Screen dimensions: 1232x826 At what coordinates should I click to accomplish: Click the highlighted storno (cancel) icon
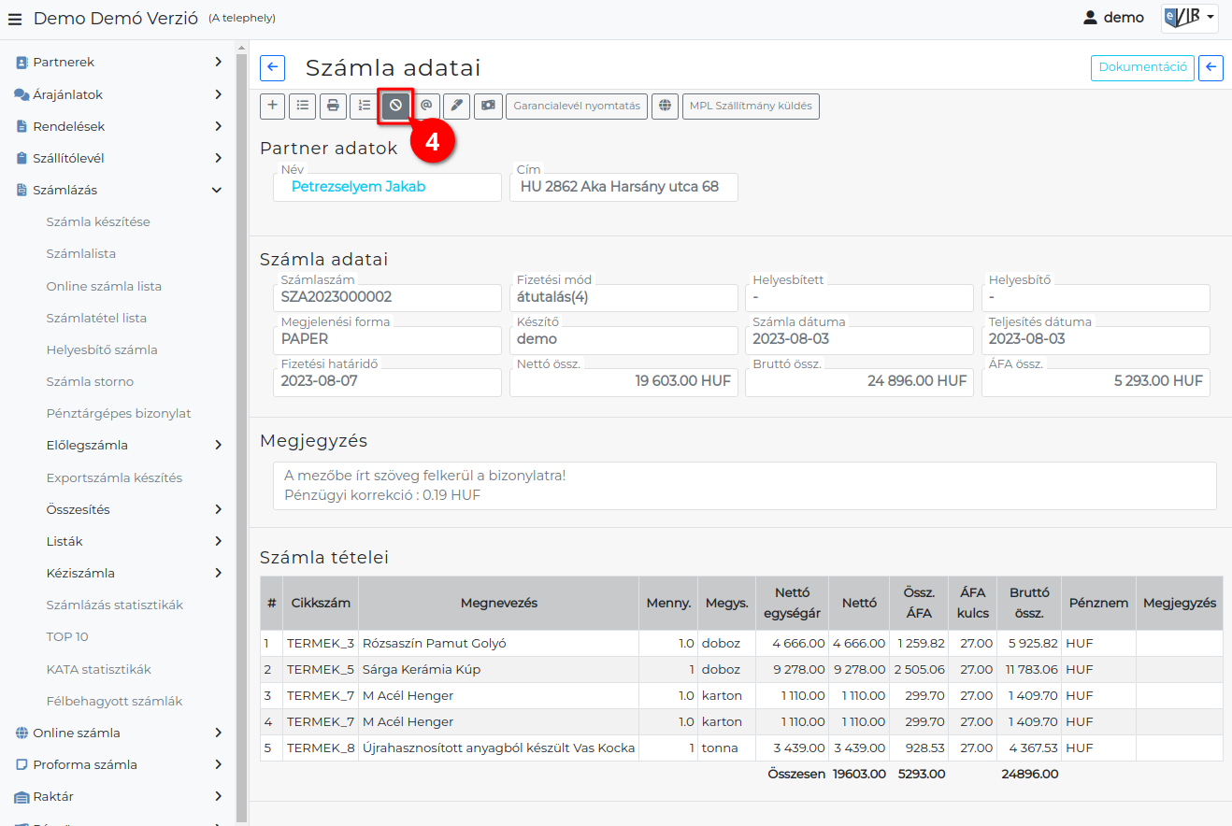(395, 106)
